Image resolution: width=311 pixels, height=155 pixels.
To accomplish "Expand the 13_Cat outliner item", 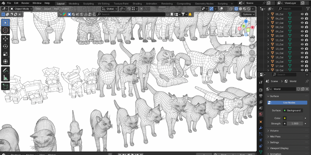I will (x=268, y=49).
